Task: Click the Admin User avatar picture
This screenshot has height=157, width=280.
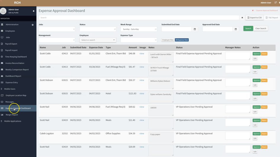Action: click(3, 11)
